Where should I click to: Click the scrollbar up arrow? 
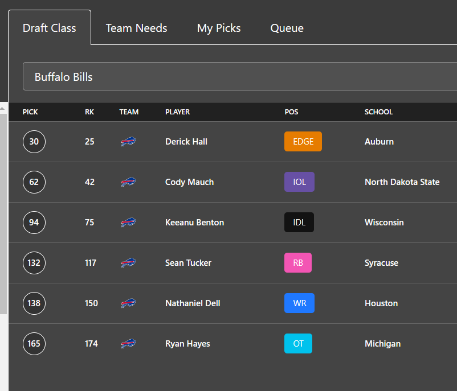tap(2, 108)
